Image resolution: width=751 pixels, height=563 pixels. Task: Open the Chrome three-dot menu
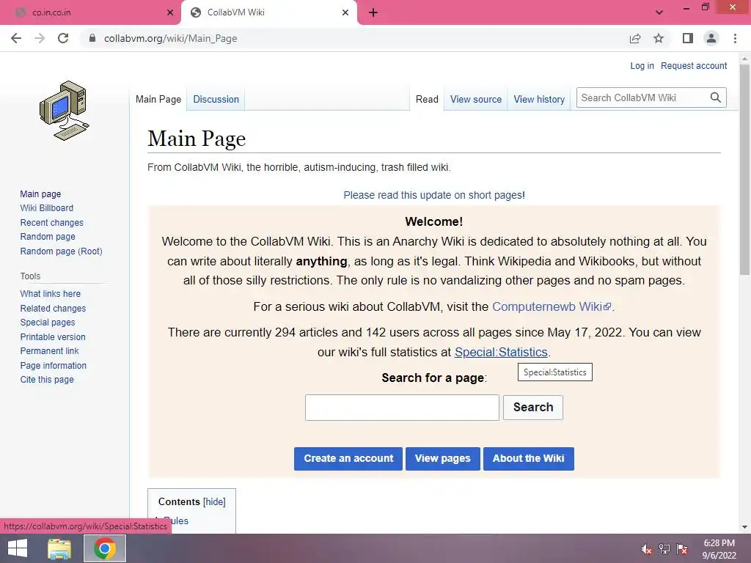735,38
